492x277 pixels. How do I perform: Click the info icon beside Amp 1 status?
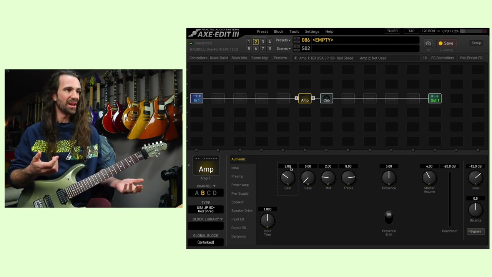click(x=296, y=58)
